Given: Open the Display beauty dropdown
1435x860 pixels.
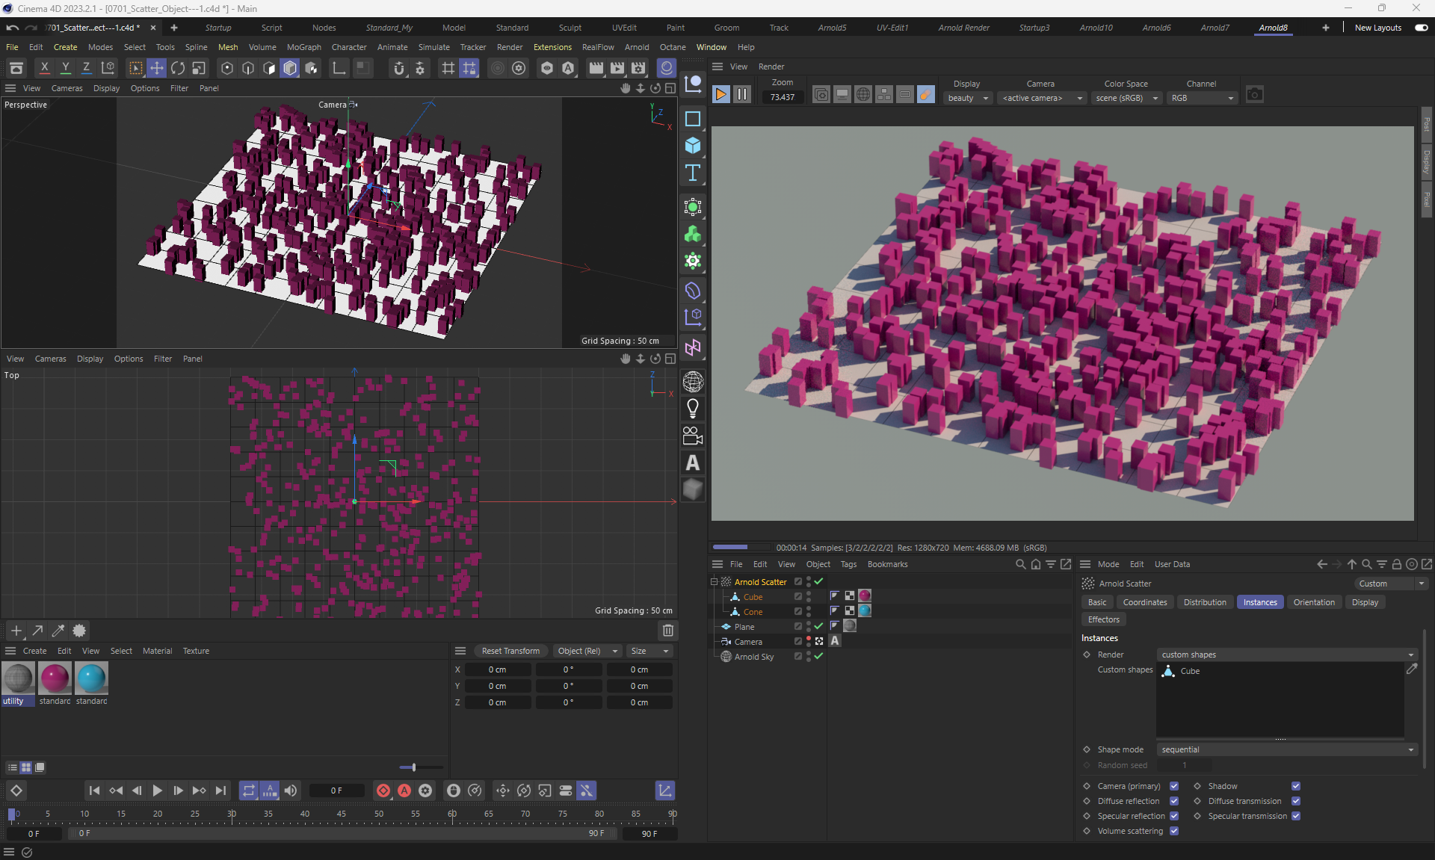Looking at the screenshot, I should click(x=968, y=98).
